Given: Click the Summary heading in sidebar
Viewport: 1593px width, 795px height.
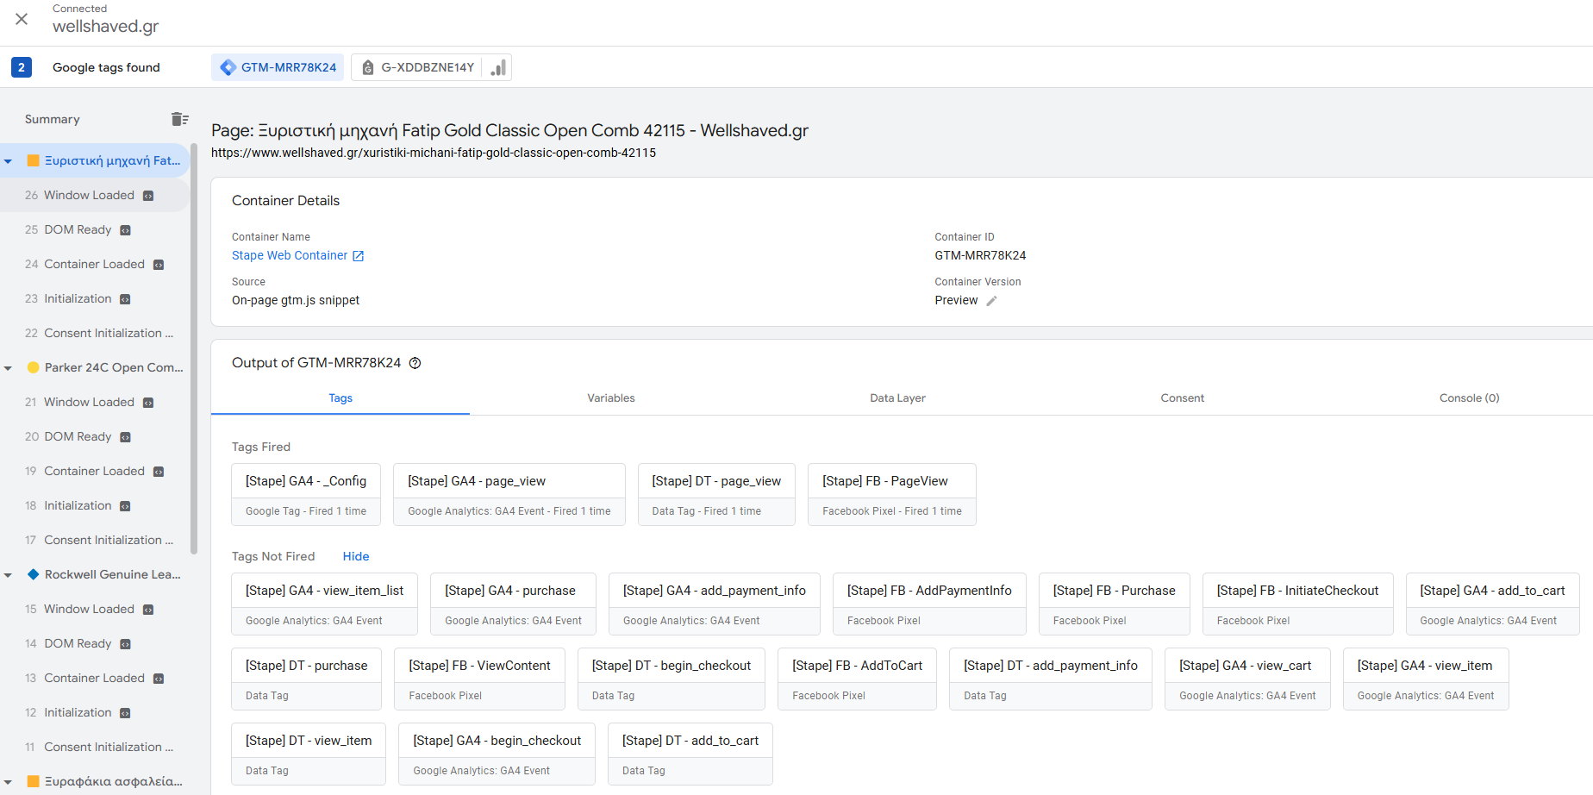Looking at the screenshot, I should click(x=52, y=119).
